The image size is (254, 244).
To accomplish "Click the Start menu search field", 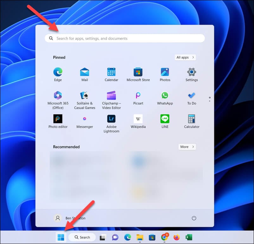I will click(124, 38).
